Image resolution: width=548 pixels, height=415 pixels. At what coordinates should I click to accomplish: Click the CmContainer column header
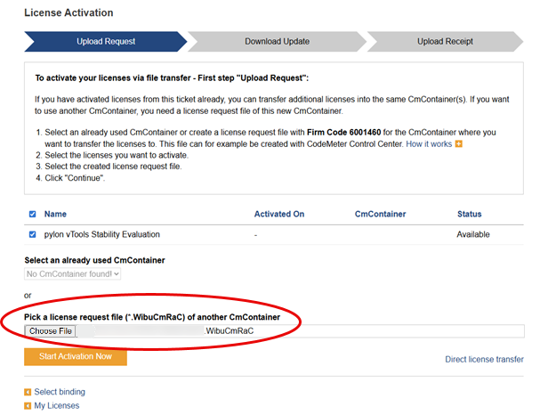coord(380,214)
